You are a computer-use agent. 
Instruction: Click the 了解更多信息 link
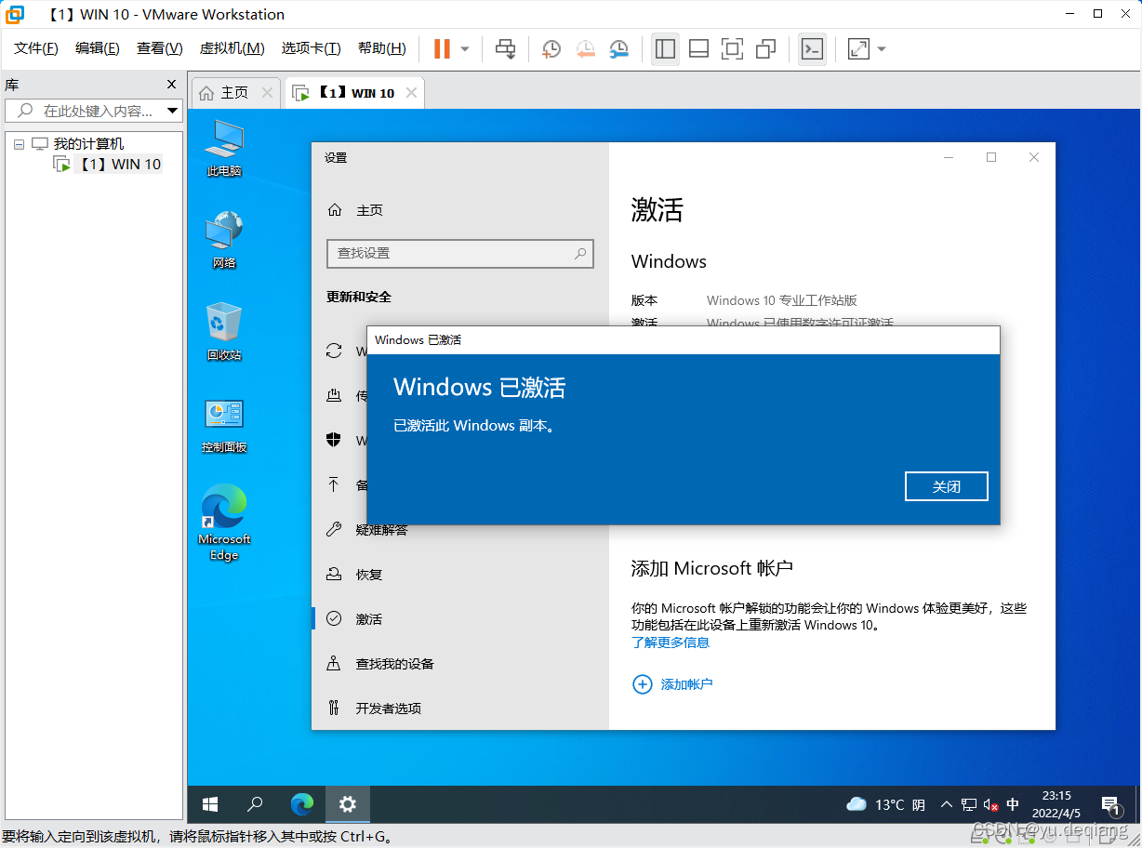point(671,643)
